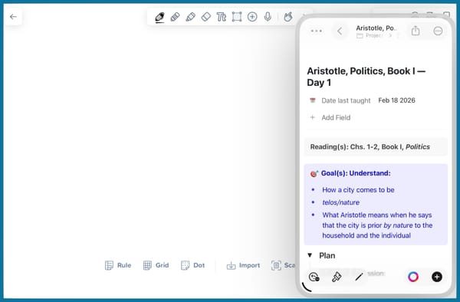Select the highlighter marker tool
The width and height of the screenshot is (460, 302).
point(191,17)
